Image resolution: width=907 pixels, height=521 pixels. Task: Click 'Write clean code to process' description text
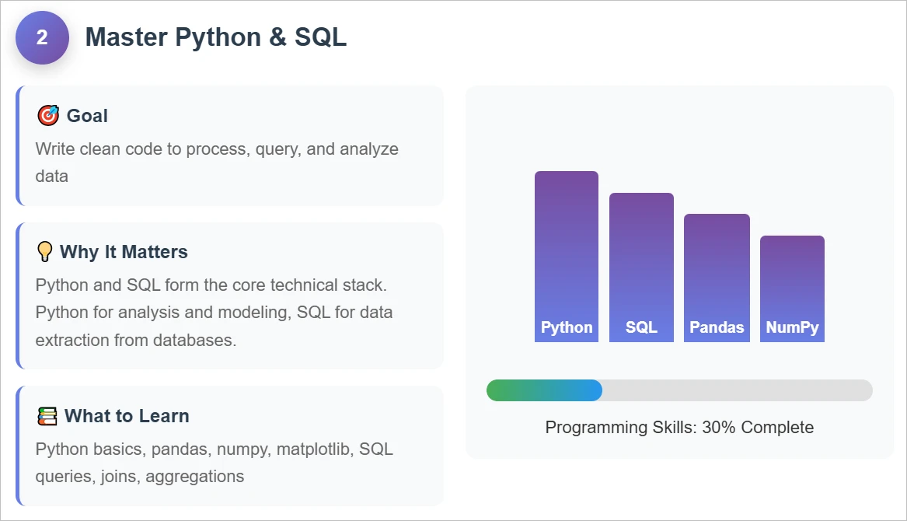point(217,163)
